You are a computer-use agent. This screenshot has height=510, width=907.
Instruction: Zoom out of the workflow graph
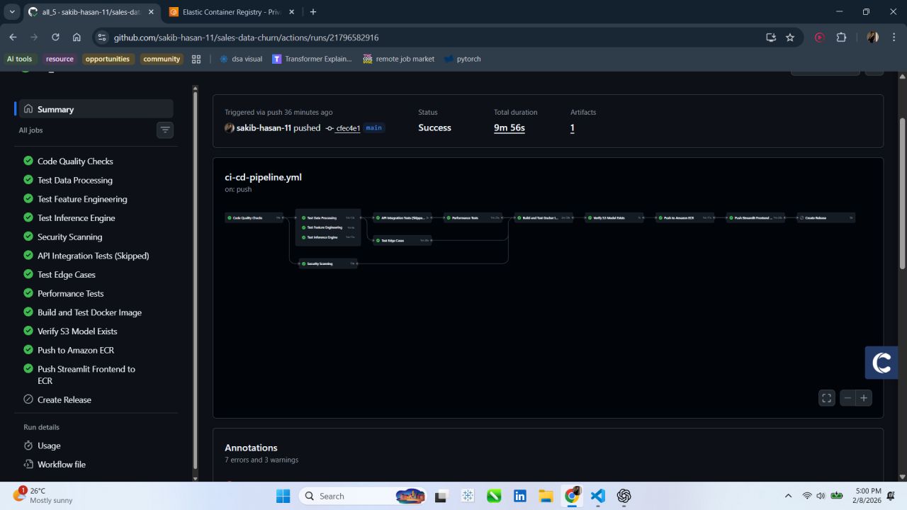click(x=847, y=397)
